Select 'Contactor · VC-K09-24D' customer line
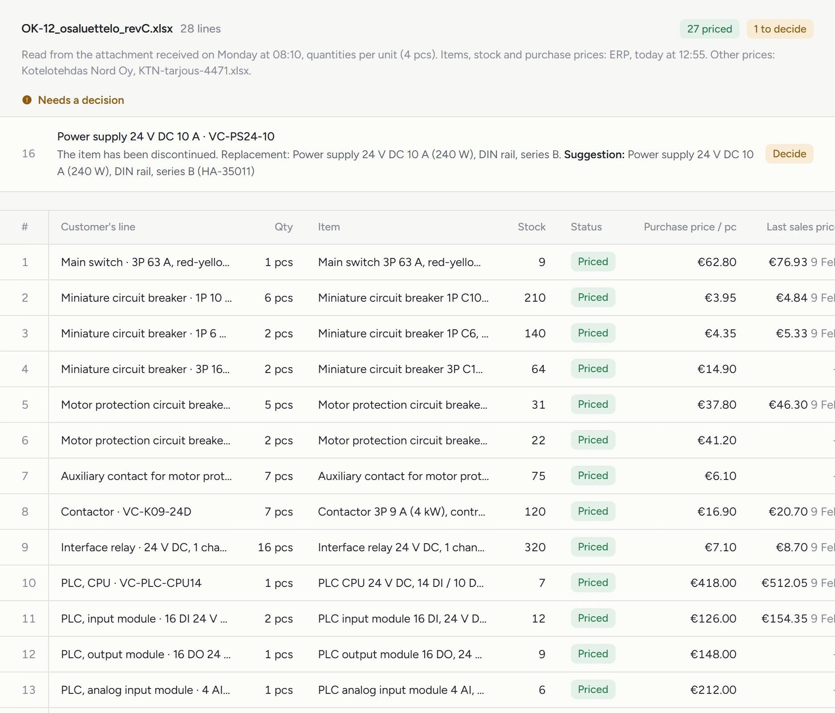This screenshot has height=713, width=835. point(126,512)
